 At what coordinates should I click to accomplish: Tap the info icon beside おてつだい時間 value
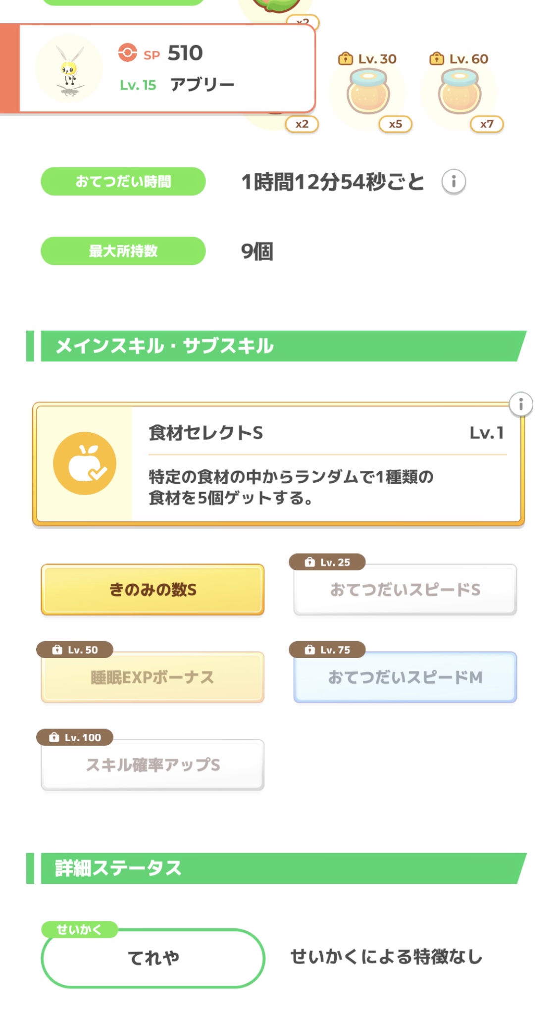(454, 182)
